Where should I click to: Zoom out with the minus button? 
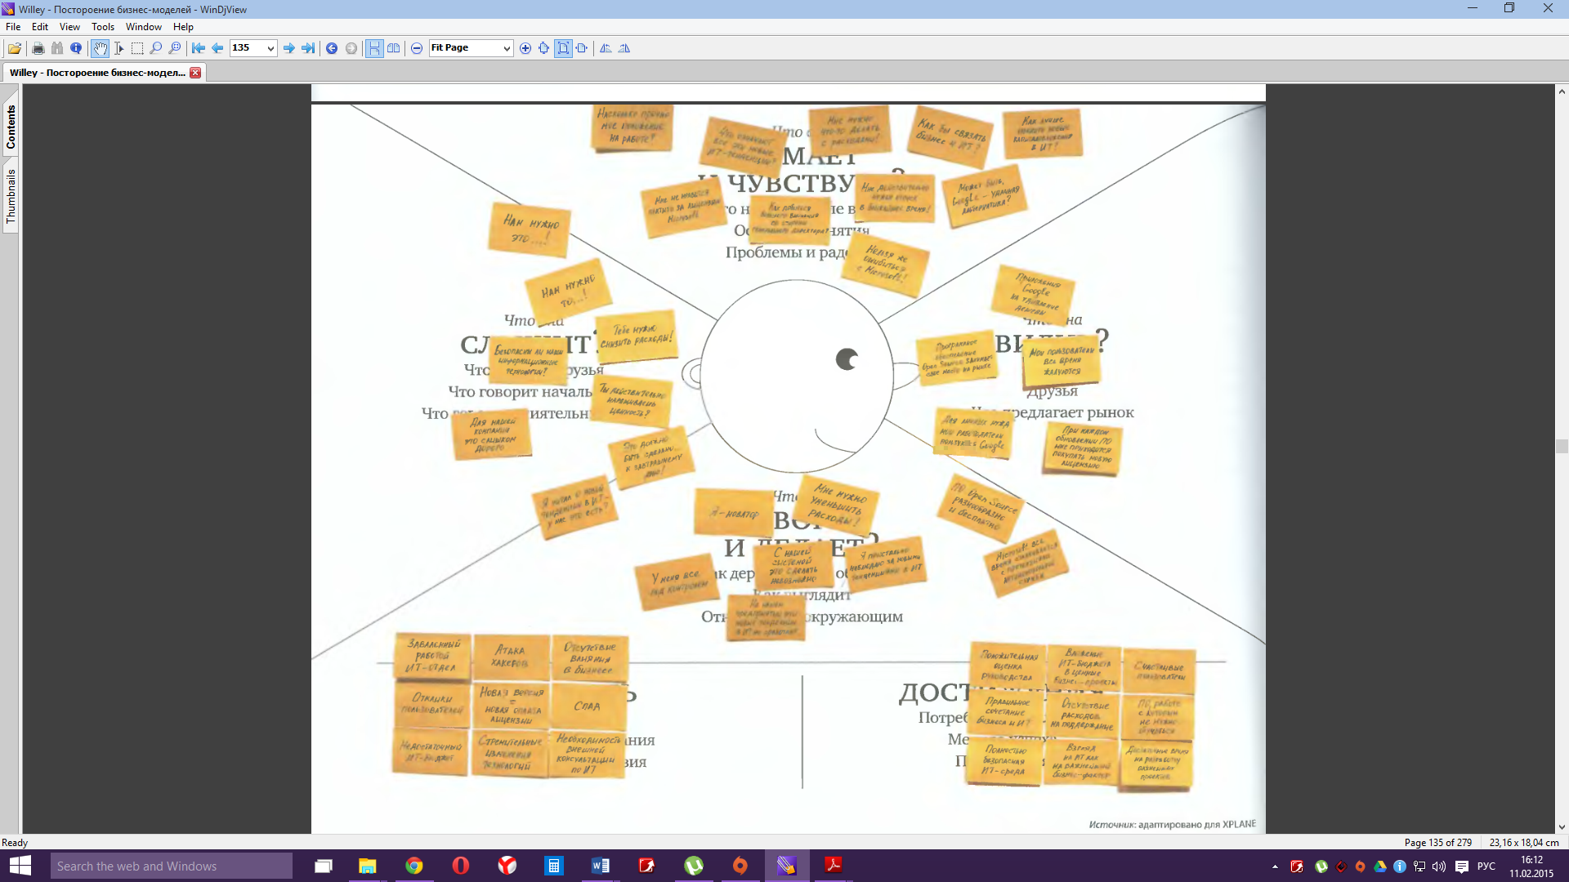[417, 48]
